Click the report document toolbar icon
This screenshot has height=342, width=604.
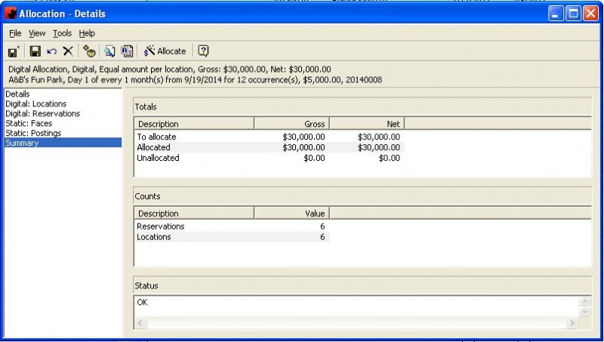pos(127,51)
